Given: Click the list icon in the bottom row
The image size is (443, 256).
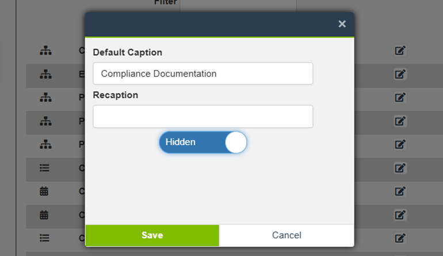Looking at the screenshot, I should point(45,238).
